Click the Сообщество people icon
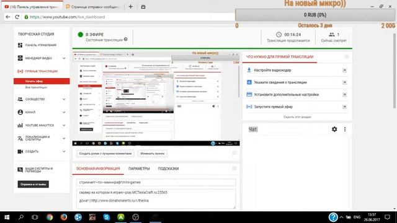 [20, 99]
